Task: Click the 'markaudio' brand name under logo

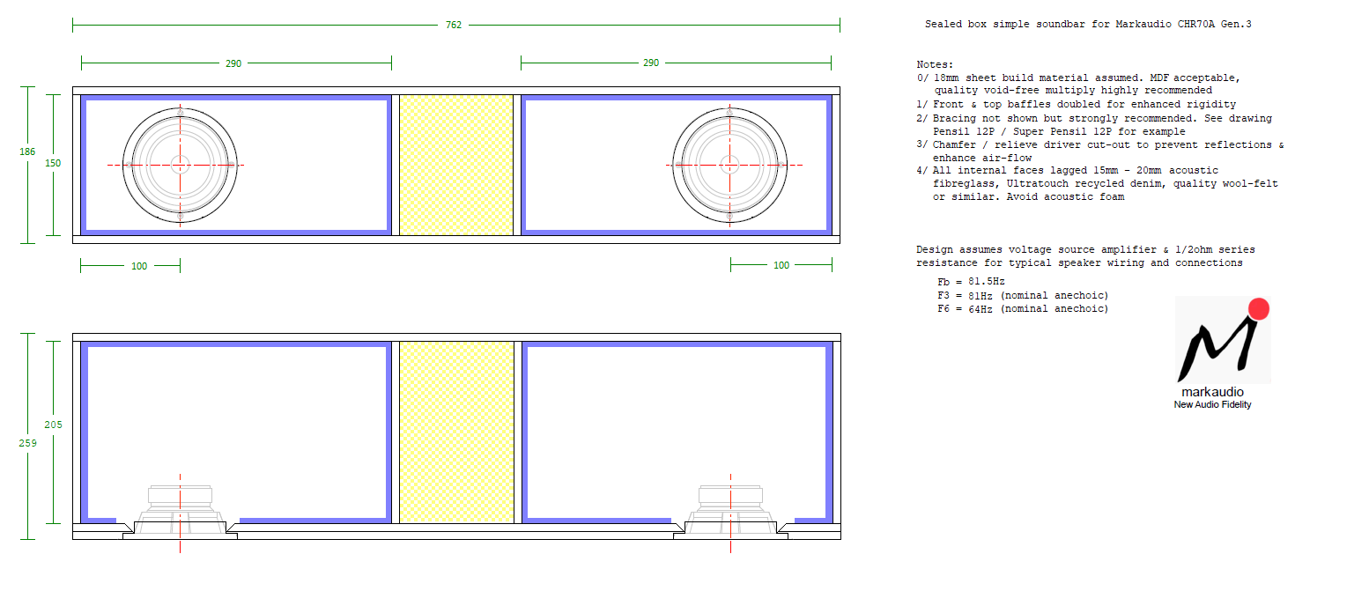Action: [x=1212, y=392]
